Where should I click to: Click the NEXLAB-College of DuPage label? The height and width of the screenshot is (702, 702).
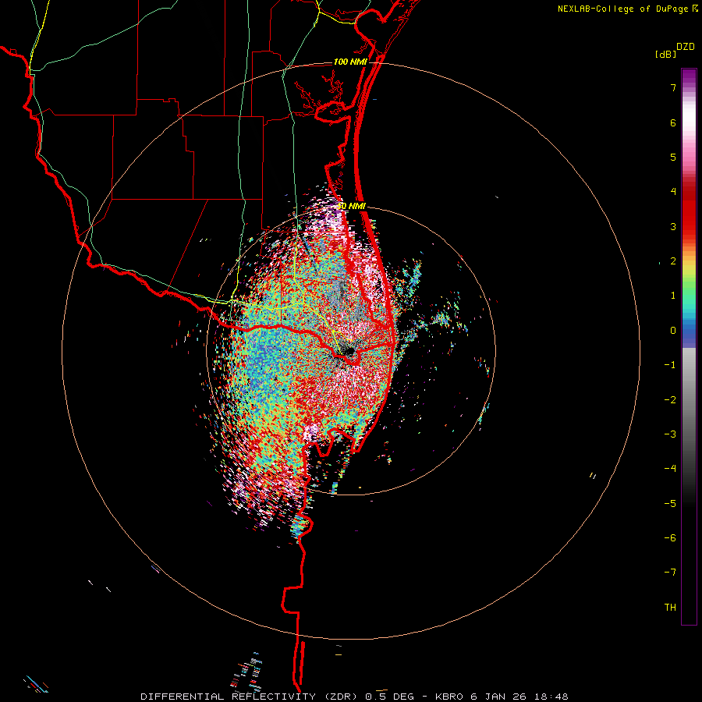[x=622, y=9]
